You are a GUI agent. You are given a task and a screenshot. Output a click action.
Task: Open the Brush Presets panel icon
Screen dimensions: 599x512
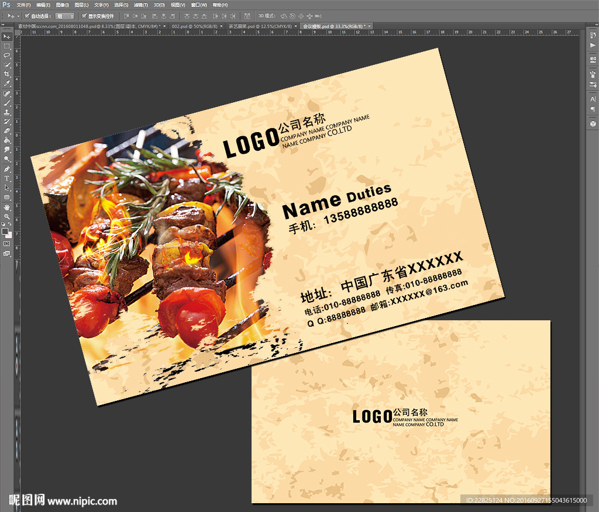click(x=593, y=75)
